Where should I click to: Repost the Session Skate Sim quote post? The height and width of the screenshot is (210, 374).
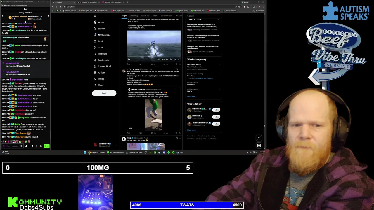pos(140,133)
